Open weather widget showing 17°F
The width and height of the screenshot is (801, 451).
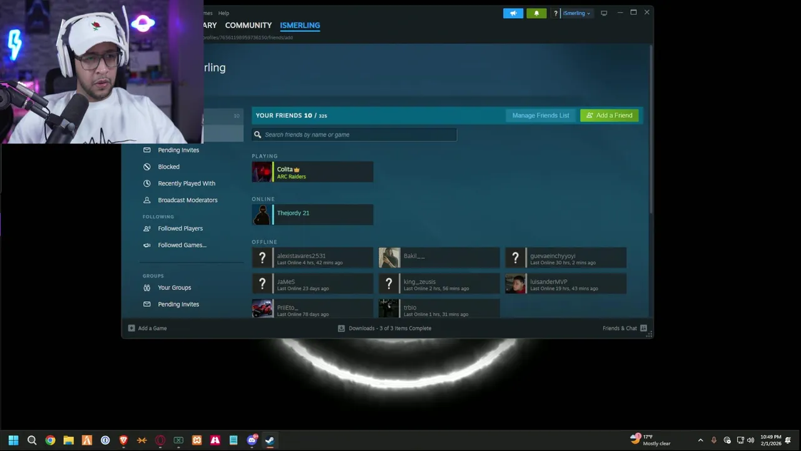(x=650, y=440)
